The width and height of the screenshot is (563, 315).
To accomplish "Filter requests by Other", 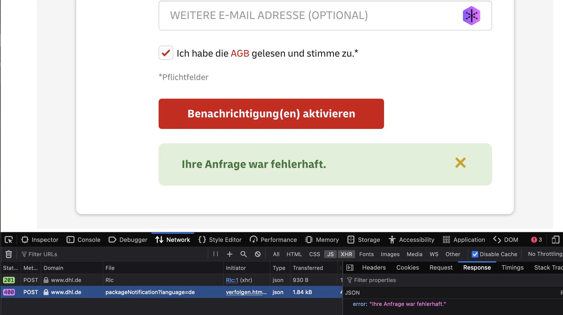I will (453, 254).
